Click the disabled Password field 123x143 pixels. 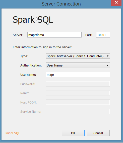click(x=78, y=84)
